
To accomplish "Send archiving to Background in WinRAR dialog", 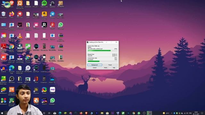I will coord(94,65).
